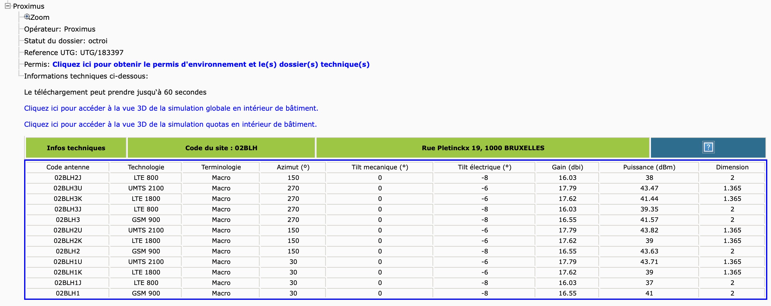Click the GSM 900 cell in 02BLH3 row
Image resolution: width=771 pixels, height=306 pixels.
[x=146, y=220]
